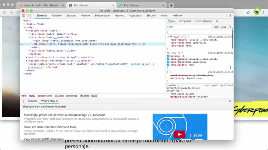268x150 pixels.
Task: Collapse the body element node
Action: [x=24, y=27]
